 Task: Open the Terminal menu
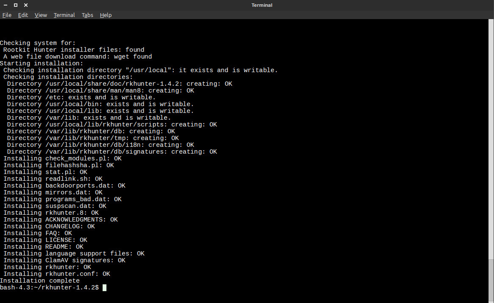(x=64, y=15)
